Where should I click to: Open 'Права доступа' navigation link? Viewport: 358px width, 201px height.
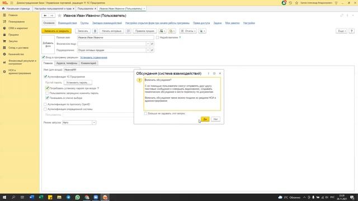[x=201, y=23]
